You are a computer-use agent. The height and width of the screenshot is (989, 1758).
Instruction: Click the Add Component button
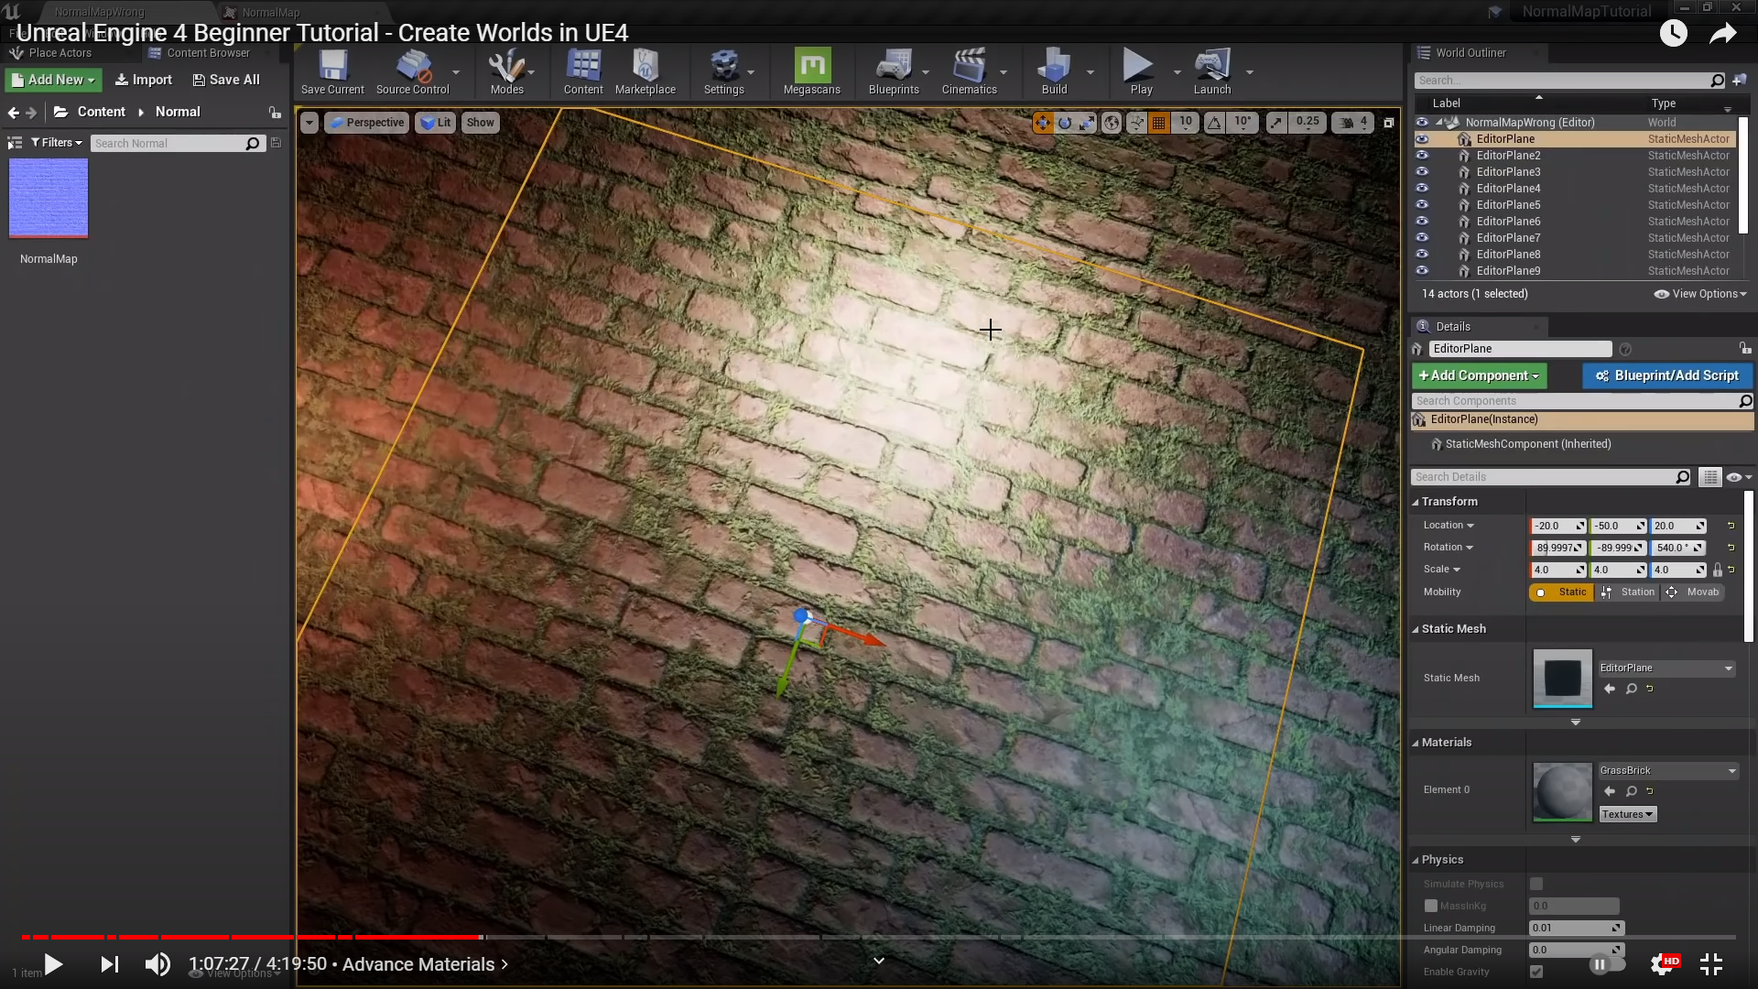[x=1479, y=375]
